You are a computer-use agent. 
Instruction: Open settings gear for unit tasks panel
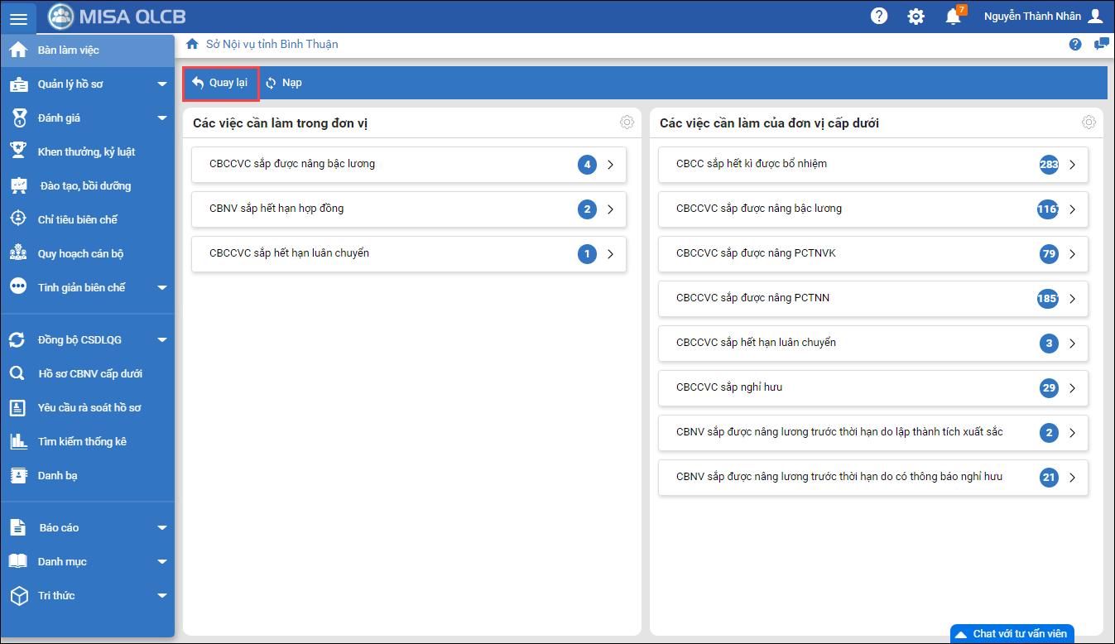pos(627,123)
